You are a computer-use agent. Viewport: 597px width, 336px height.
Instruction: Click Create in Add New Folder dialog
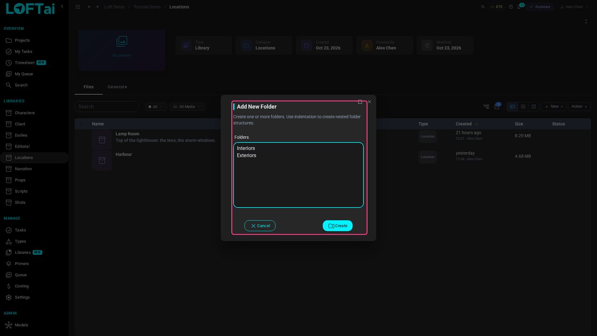point(338,226)
